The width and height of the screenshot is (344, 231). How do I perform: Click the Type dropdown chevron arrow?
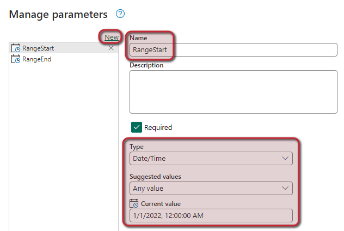[285, 159]
